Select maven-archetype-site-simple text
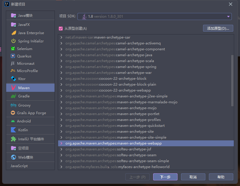Screen dimensions: 240x186 (x=142, y=137)
